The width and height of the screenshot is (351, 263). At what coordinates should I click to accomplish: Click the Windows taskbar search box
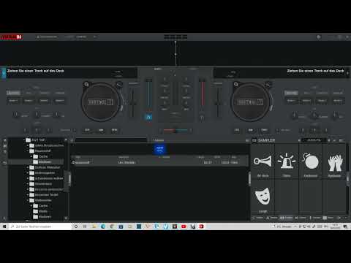coord(40,226)
